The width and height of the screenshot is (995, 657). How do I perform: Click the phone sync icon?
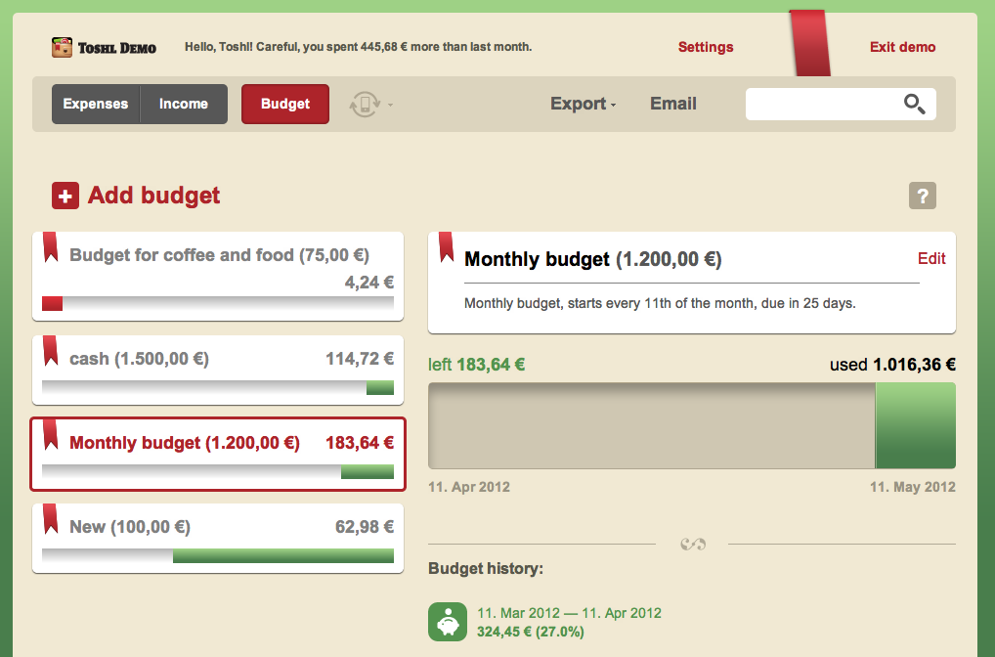365,104
